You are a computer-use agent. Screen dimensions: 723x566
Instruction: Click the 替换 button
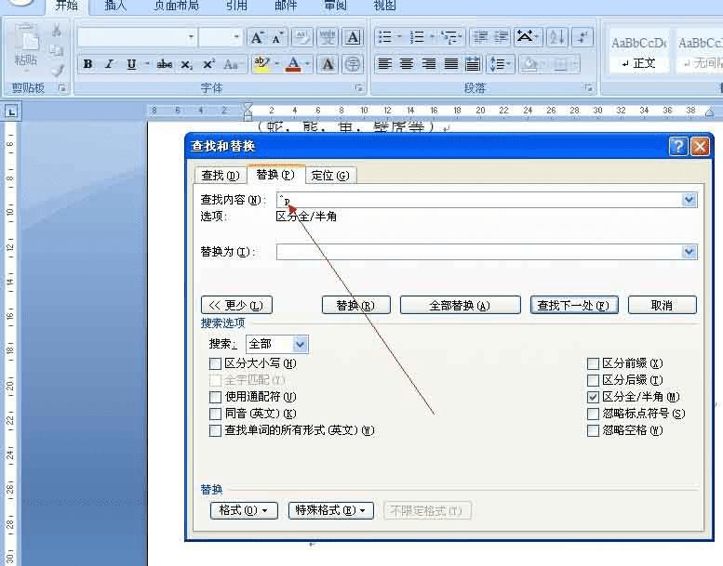pyautogui.click(x=356, y=306)
